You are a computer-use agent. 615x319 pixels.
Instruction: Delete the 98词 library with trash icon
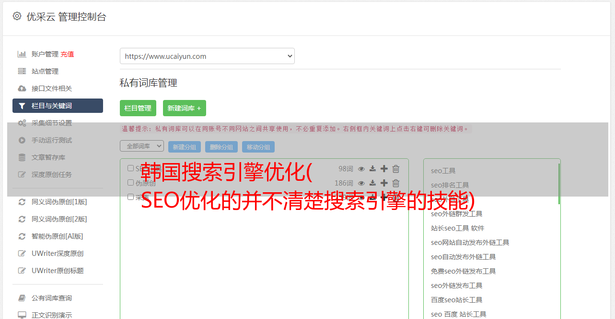coord(396,169)
